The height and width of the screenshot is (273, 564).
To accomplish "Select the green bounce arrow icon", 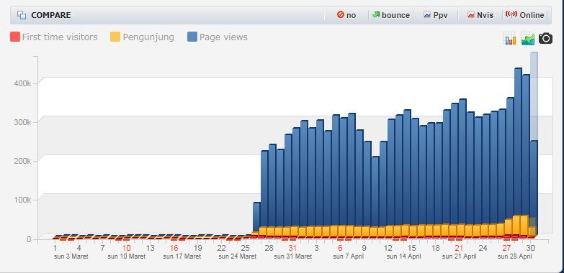I will click(376, 14).
